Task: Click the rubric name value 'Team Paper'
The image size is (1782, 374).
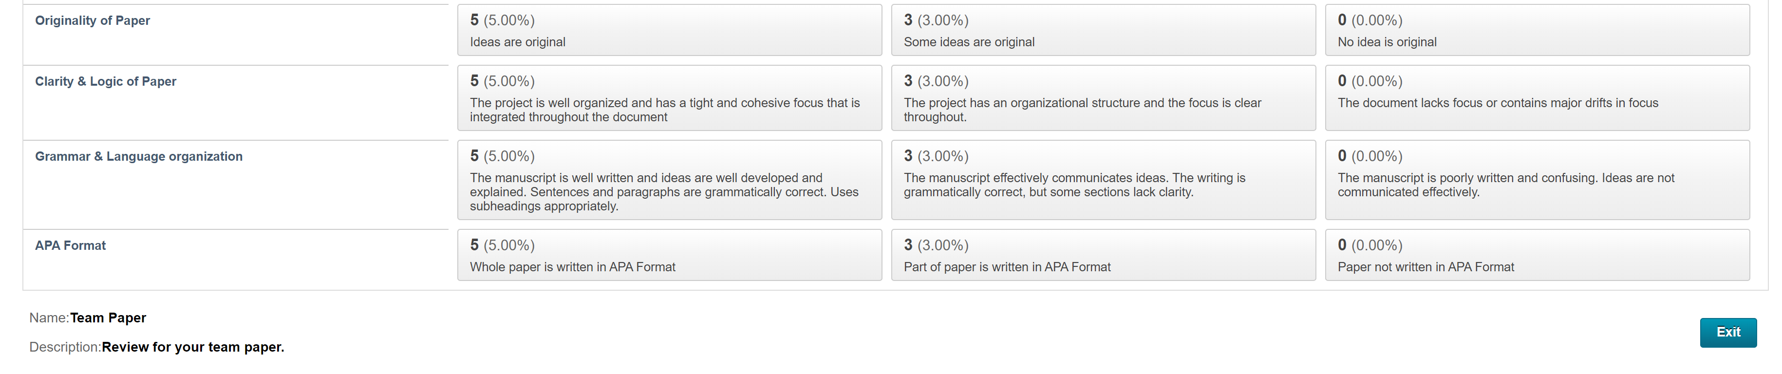Action: coord(108,318)
